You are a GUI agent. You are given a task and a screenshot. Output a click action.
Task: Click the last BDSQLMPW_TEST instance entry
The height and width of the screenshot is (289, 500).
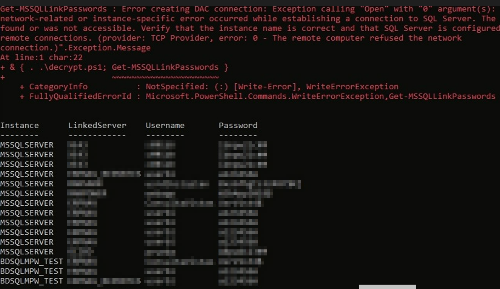point(32,281)
